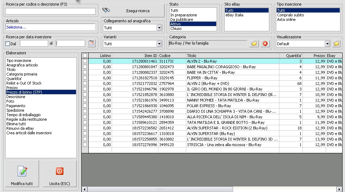
Task: Click the red Uscita (ESC) icon
Action: [60, 171]
